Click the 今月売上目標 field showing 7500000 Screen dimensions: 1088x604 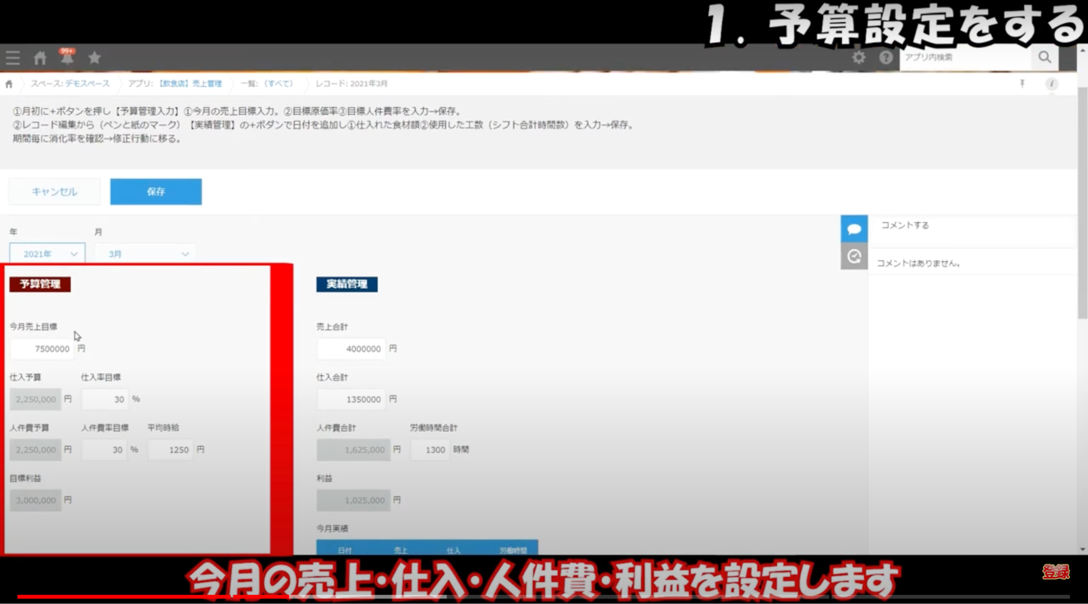tap(42, 349)
